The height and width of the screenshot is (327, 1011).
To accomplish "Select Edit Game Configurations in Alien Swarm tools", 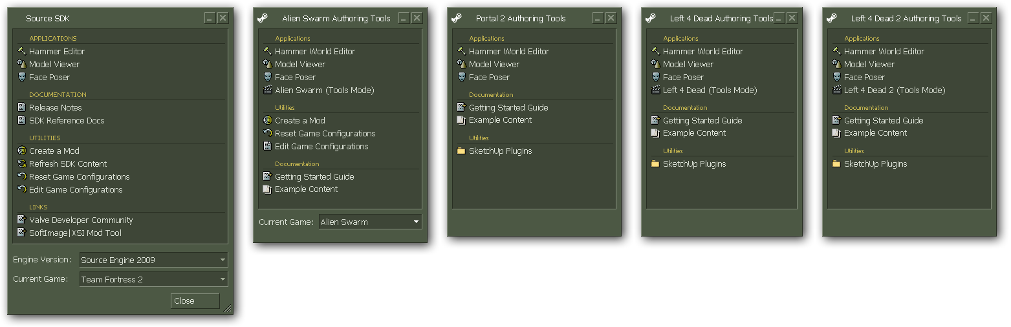I will (321, 146).
